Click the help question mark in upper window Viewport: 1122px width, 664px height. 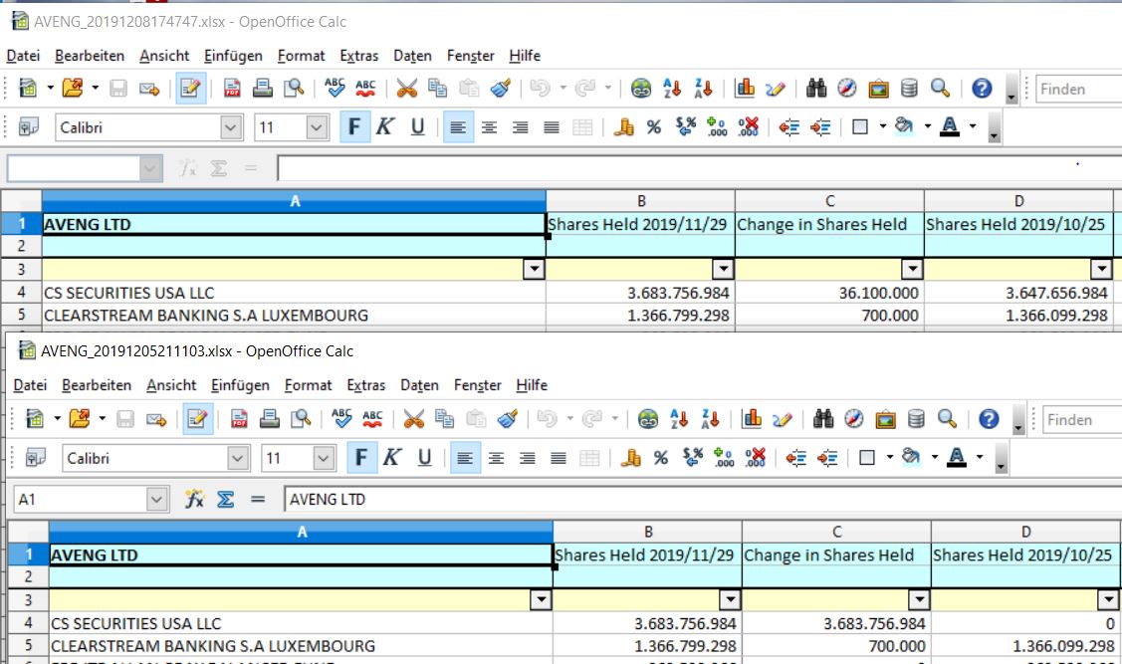[982, 89]
